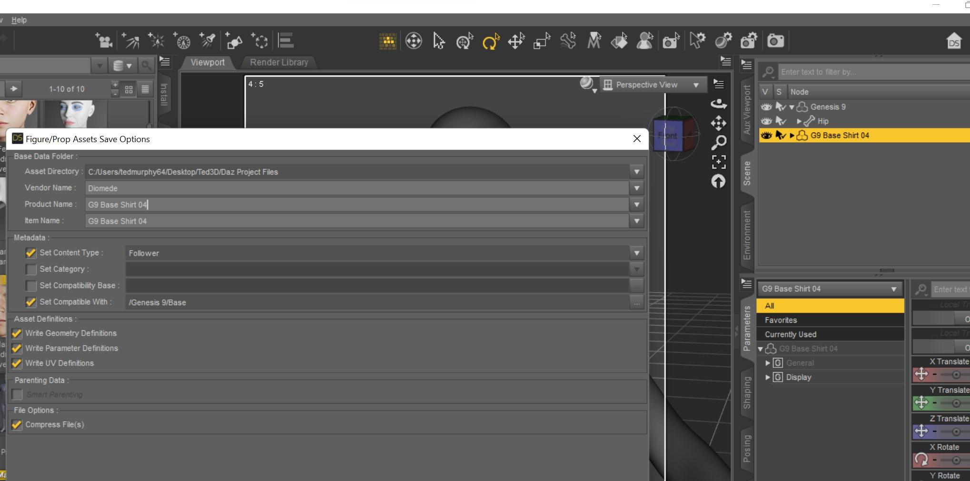The width and height of the screenshot is (970, 481).
Task: Expand the General parameter group
Action: pos(768,363)
